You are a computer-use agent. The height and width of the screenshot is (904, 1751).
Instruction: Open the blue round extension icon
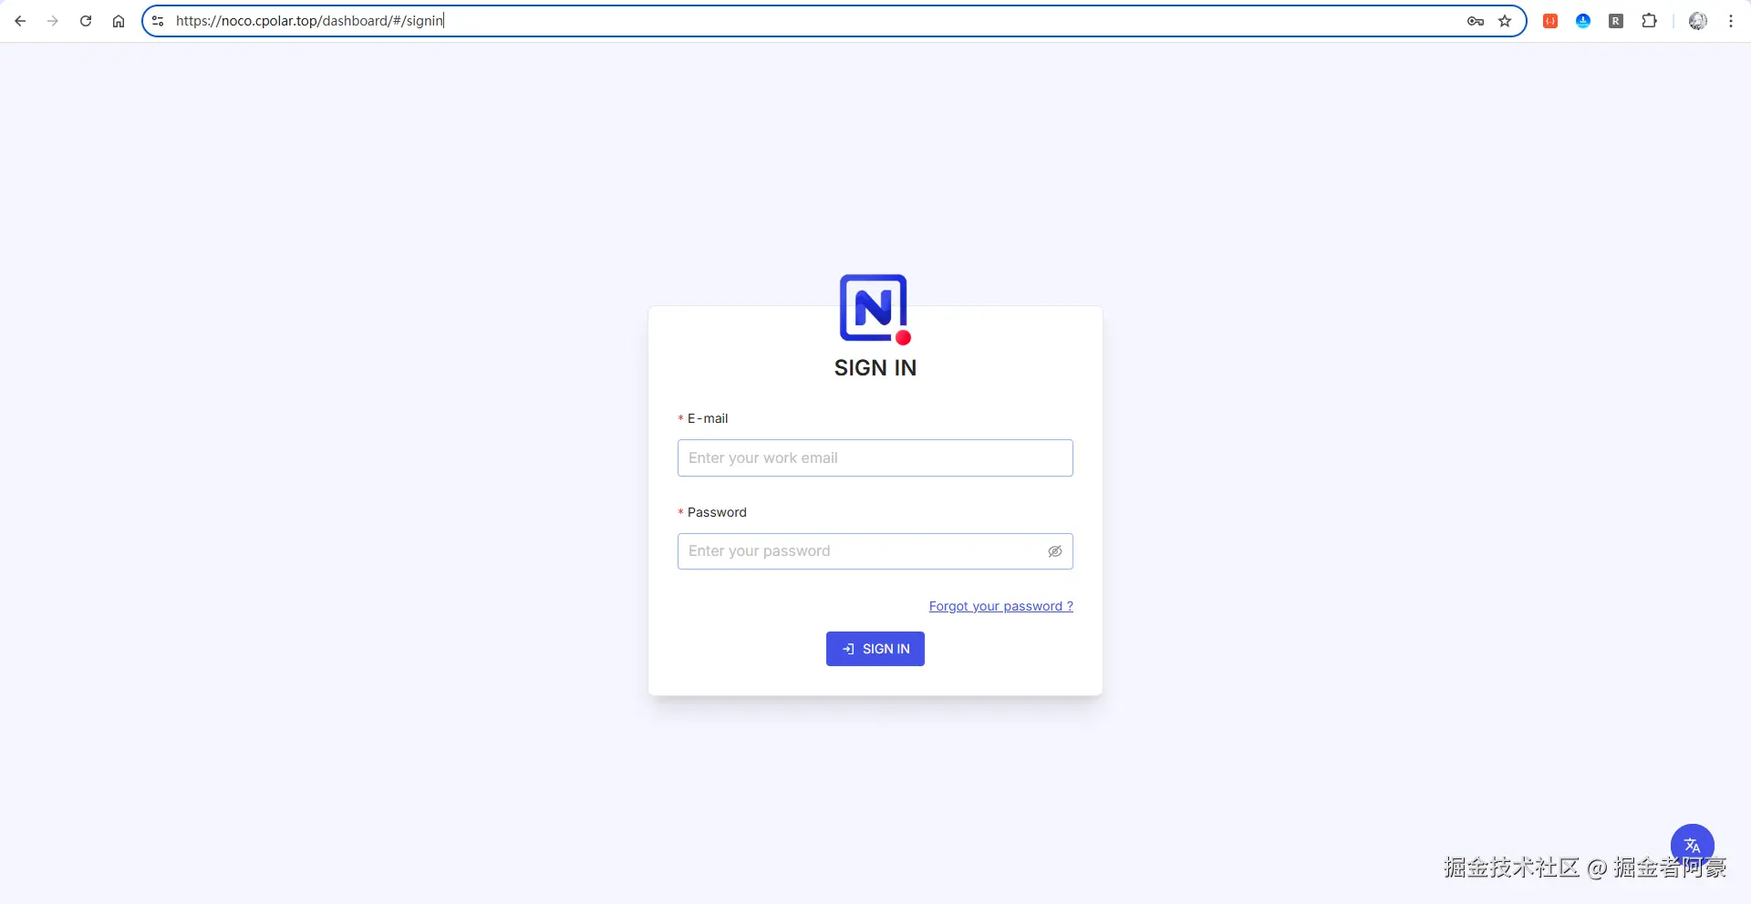click(1583, 21)
